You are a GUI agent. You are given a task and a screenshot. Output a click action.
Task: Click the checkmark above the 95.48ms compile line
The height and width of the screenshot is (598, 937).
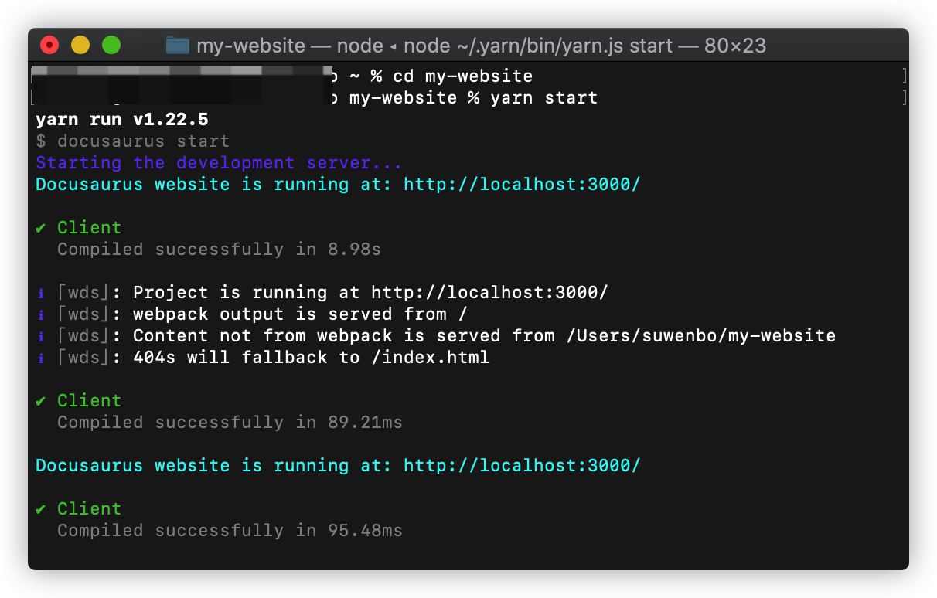41,509
